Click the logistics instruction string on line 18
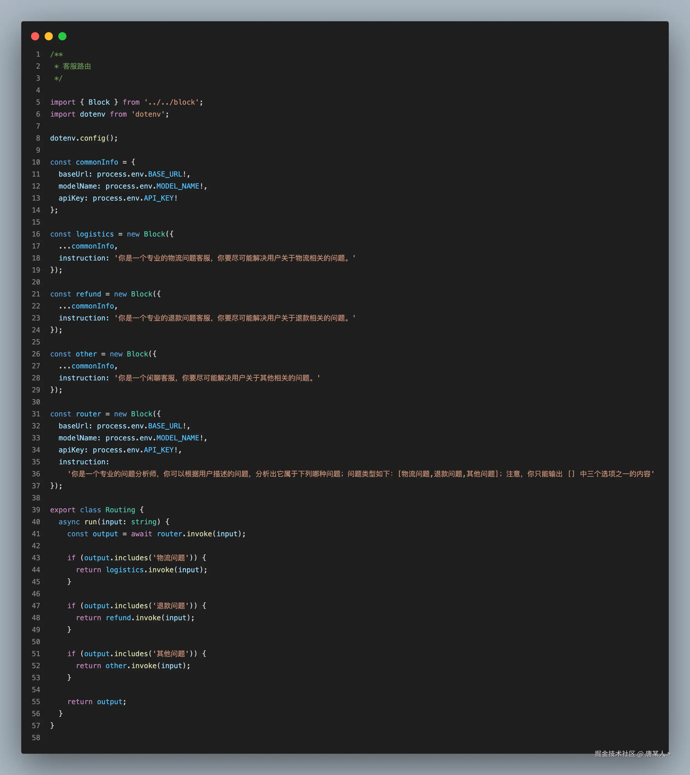Viewport: 690px width, 775px height. (235, 258)
